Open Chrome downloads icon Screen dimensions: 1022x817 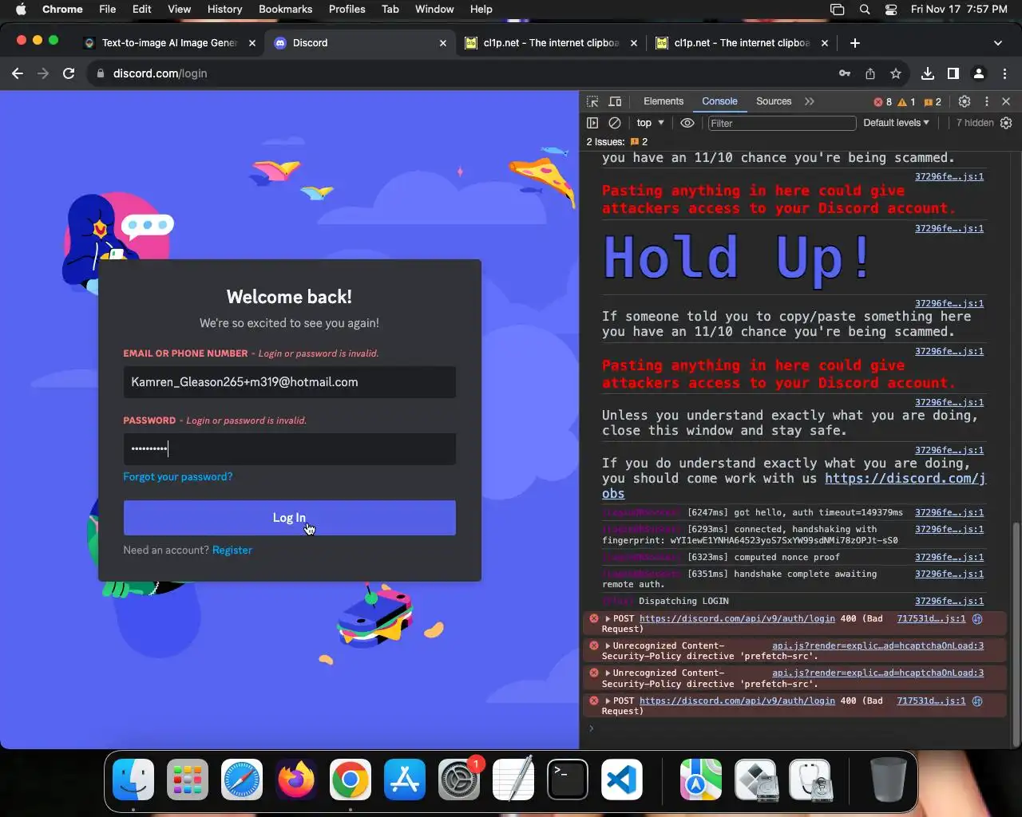pyautogui.click(x=928, y=73)
